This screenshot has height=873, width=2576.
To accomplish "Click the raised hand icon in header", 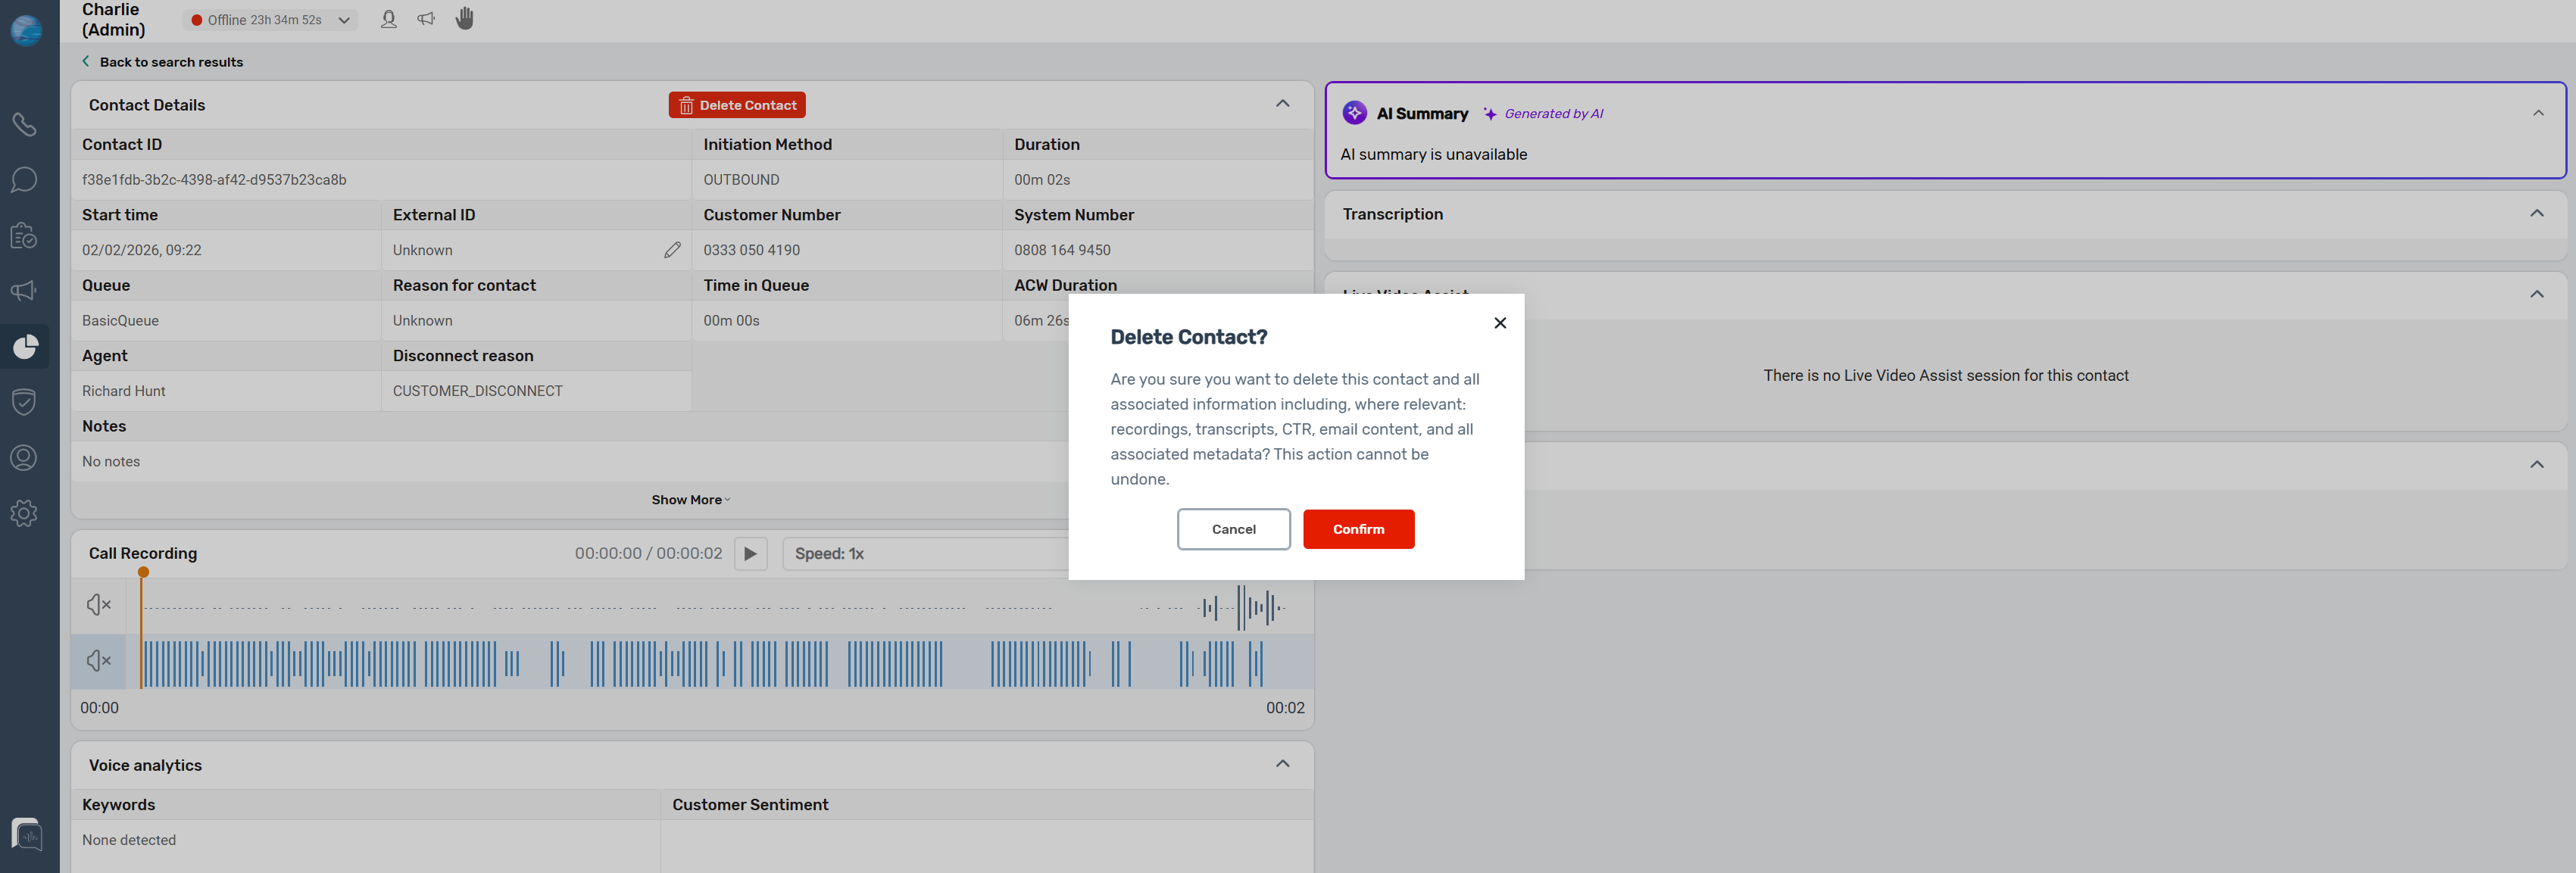I will [465, 19].
